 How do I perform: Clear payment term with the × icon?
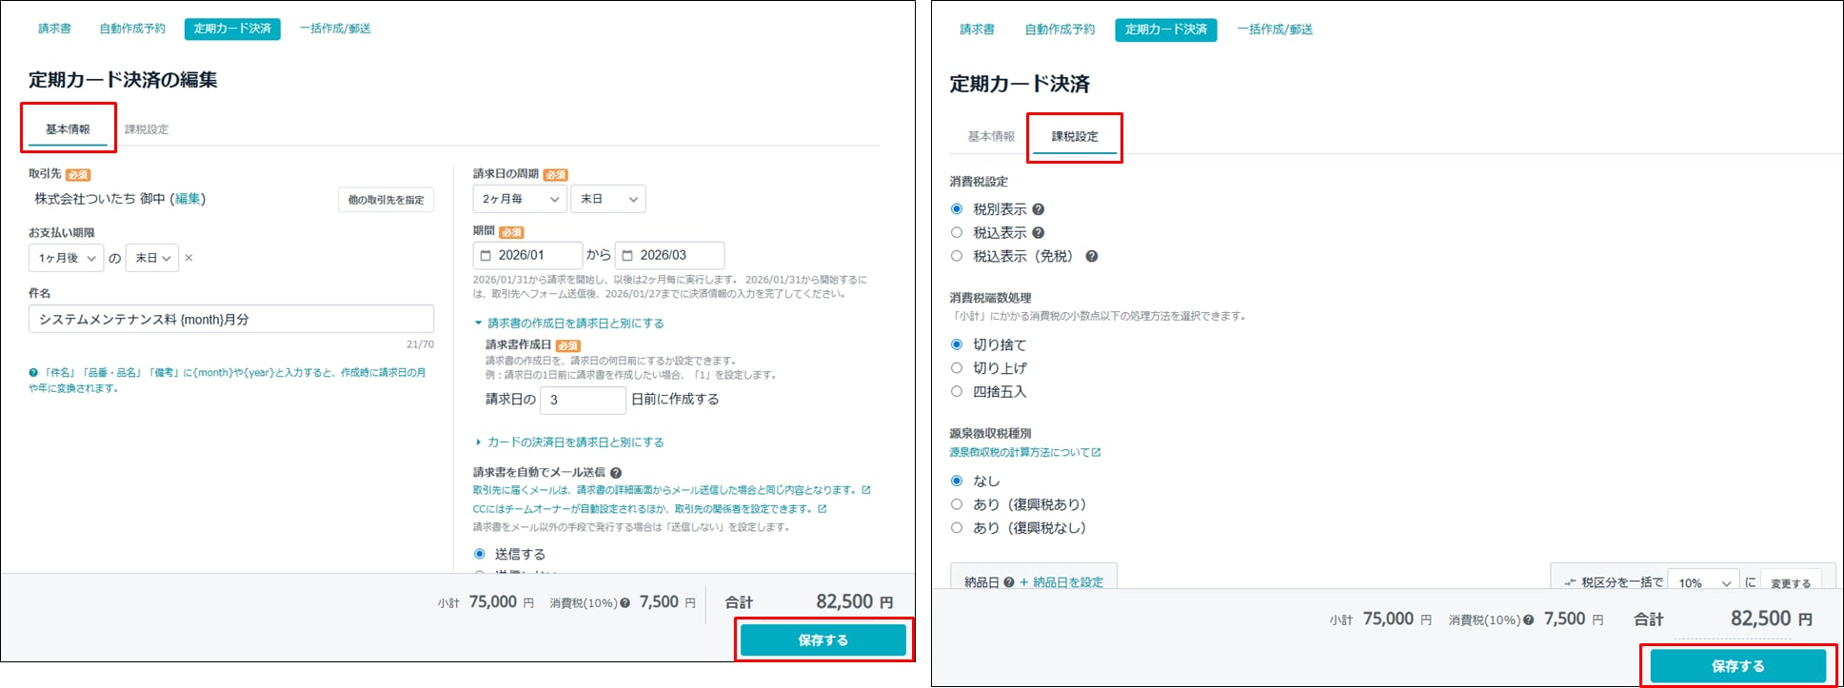pyautogui.click(x=188, y=258)
